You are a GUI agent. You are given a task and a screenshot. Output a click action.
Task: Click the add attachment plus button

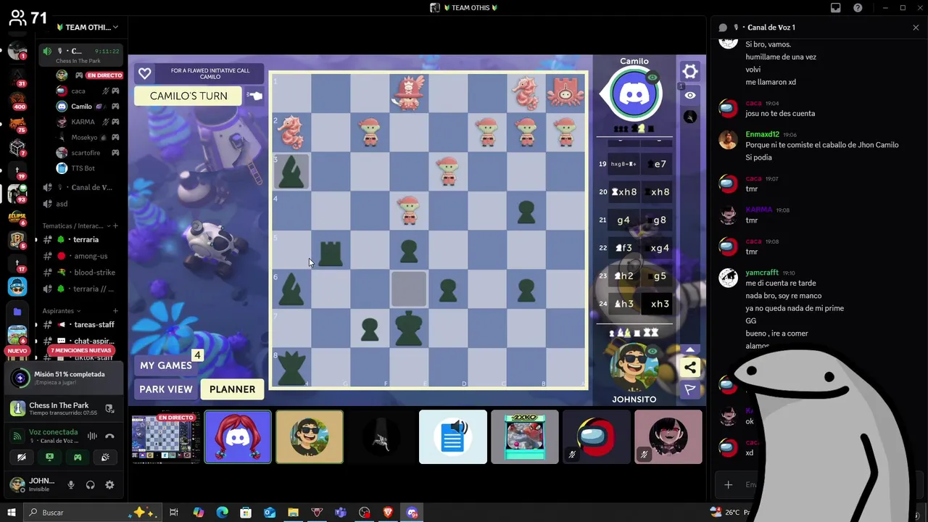pos(728,484)
